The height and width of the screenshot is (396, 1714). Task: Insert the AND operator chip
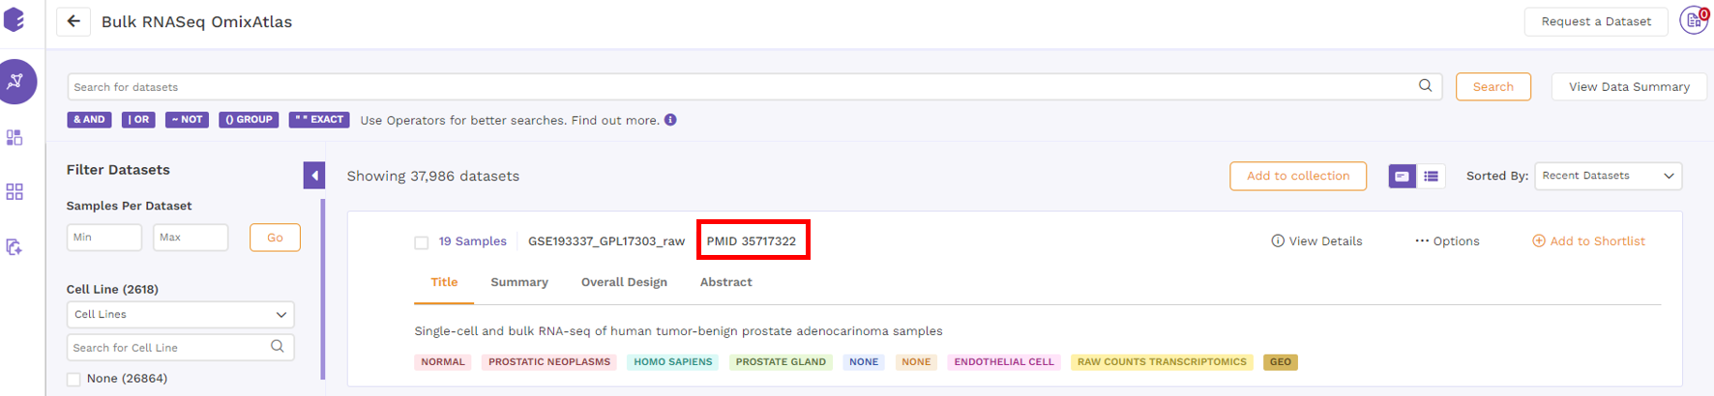coord(89,120)
